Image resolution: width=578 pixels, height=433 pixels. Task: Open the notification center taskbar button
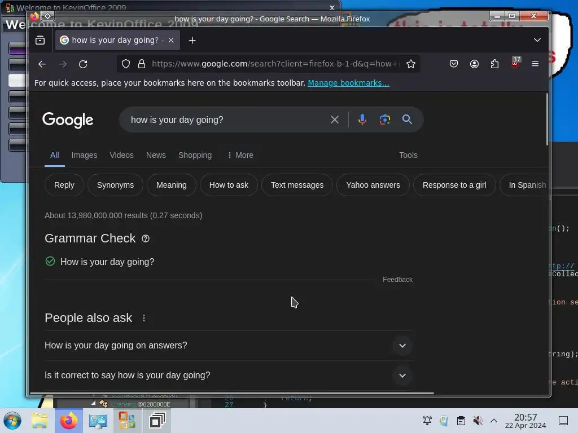click(563, 421)
